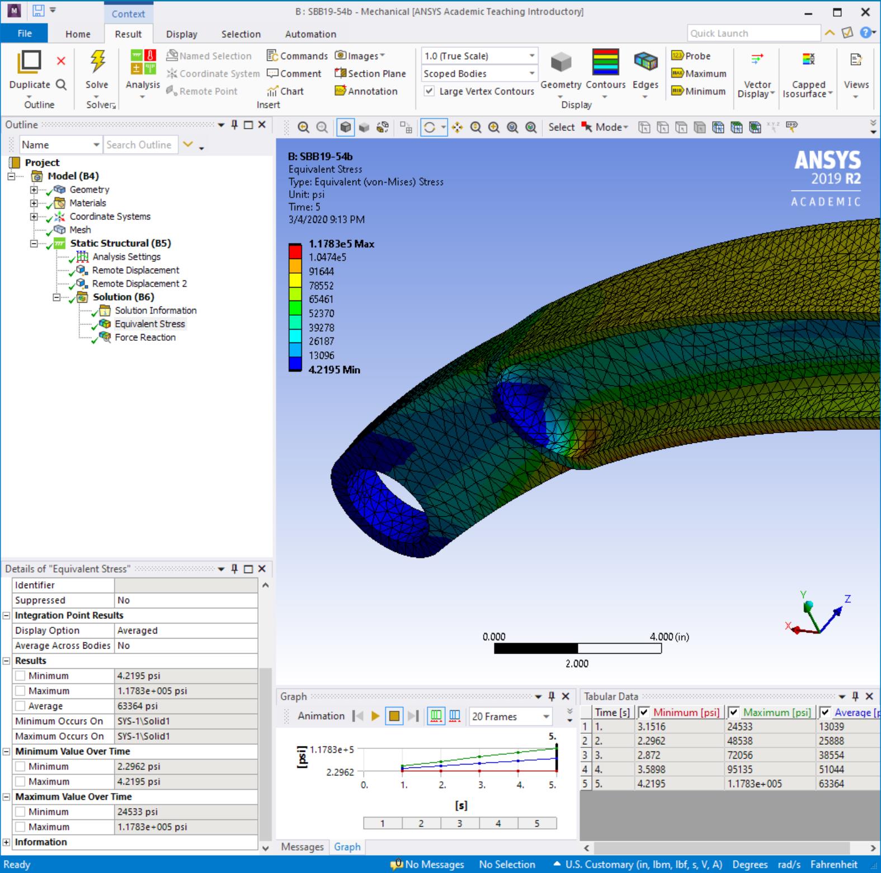This screenshot has height=873, width=881.
Task: Click the Pan view tool icon
Action: click(x=458, y=128)
